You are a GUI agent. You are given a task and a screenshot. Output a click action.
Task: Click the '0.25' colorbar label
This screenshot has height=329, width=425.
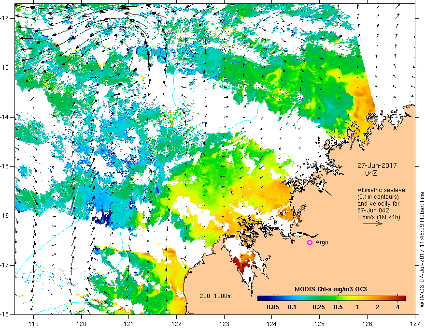(318, 307)
